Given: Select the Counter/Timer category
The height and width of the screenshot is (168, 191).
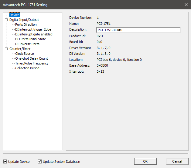Looking at the screenshot, I should click(20, 49).
